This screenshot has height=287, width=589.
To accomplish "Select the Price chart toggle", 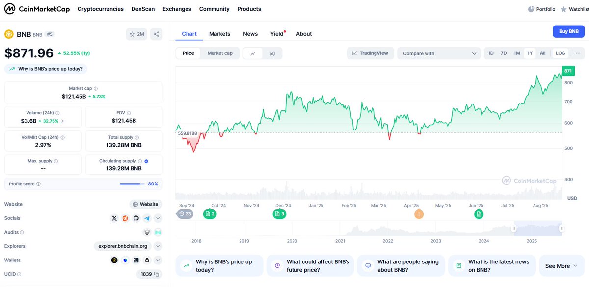I will point(188,53).
